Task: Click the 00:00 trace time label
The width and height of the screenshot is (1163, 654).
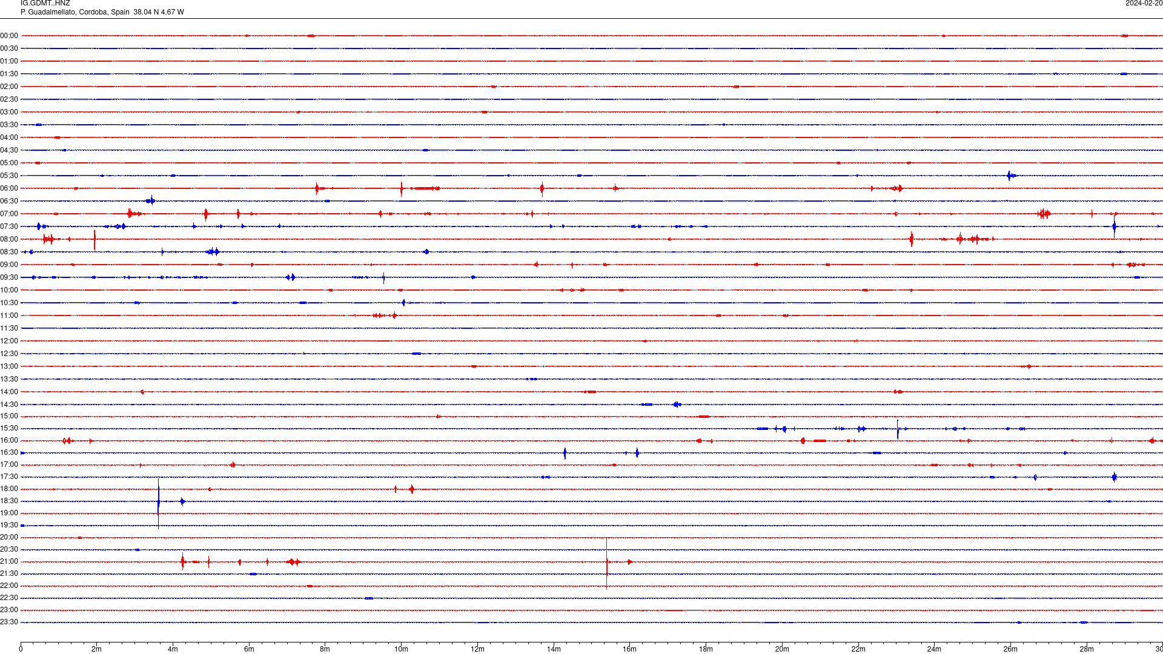Action: [9, 36]
